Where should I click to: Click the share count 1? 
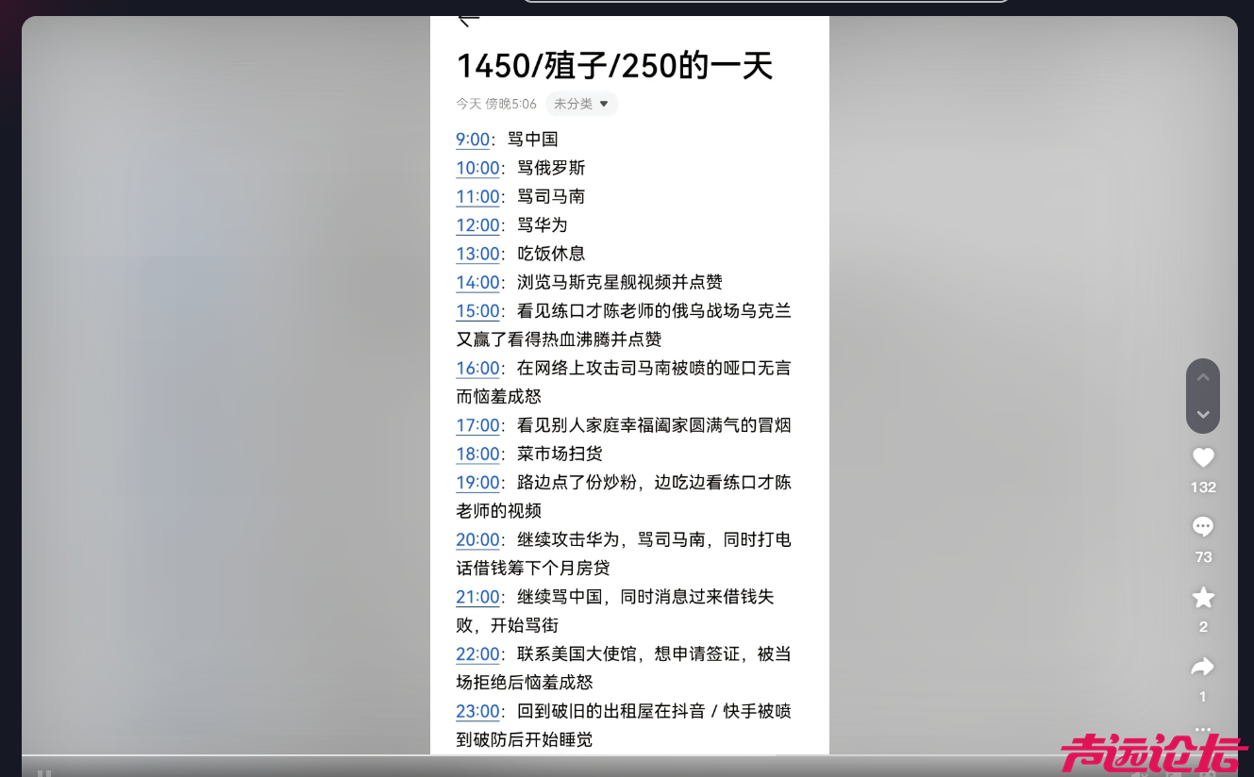1203,697
